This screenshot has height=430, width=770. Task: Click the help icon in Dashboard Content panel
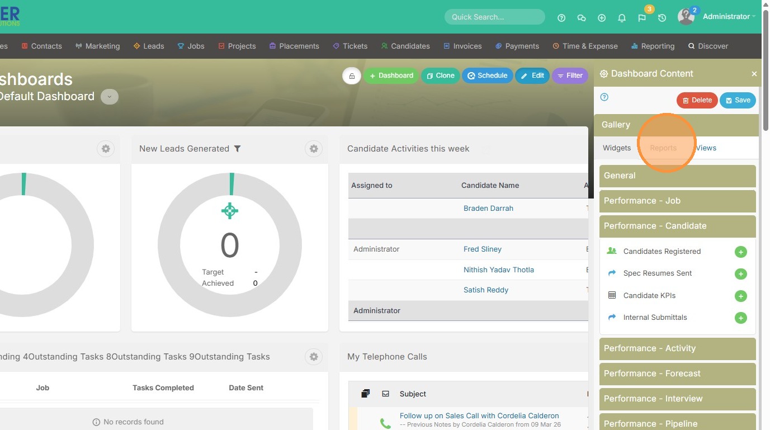tap(604, 97)
